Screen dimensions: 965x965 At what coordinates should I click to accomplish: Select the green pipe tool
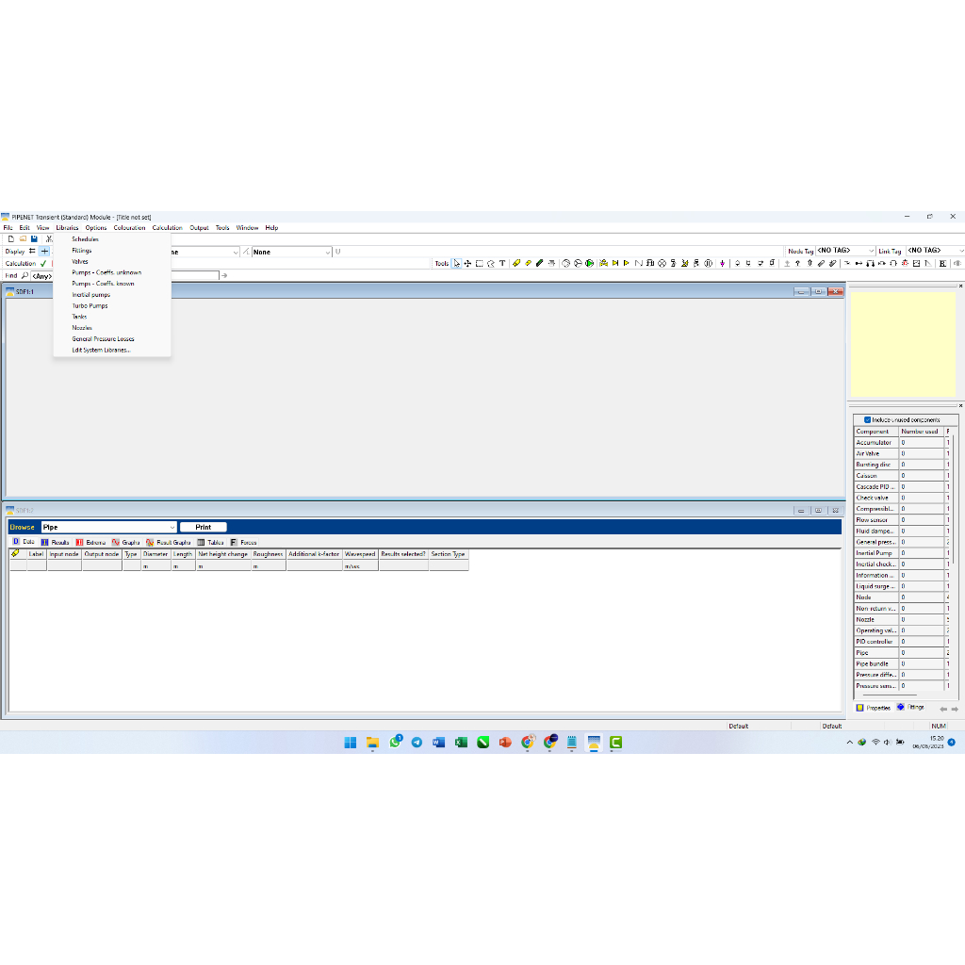click(x=540, y=264)
